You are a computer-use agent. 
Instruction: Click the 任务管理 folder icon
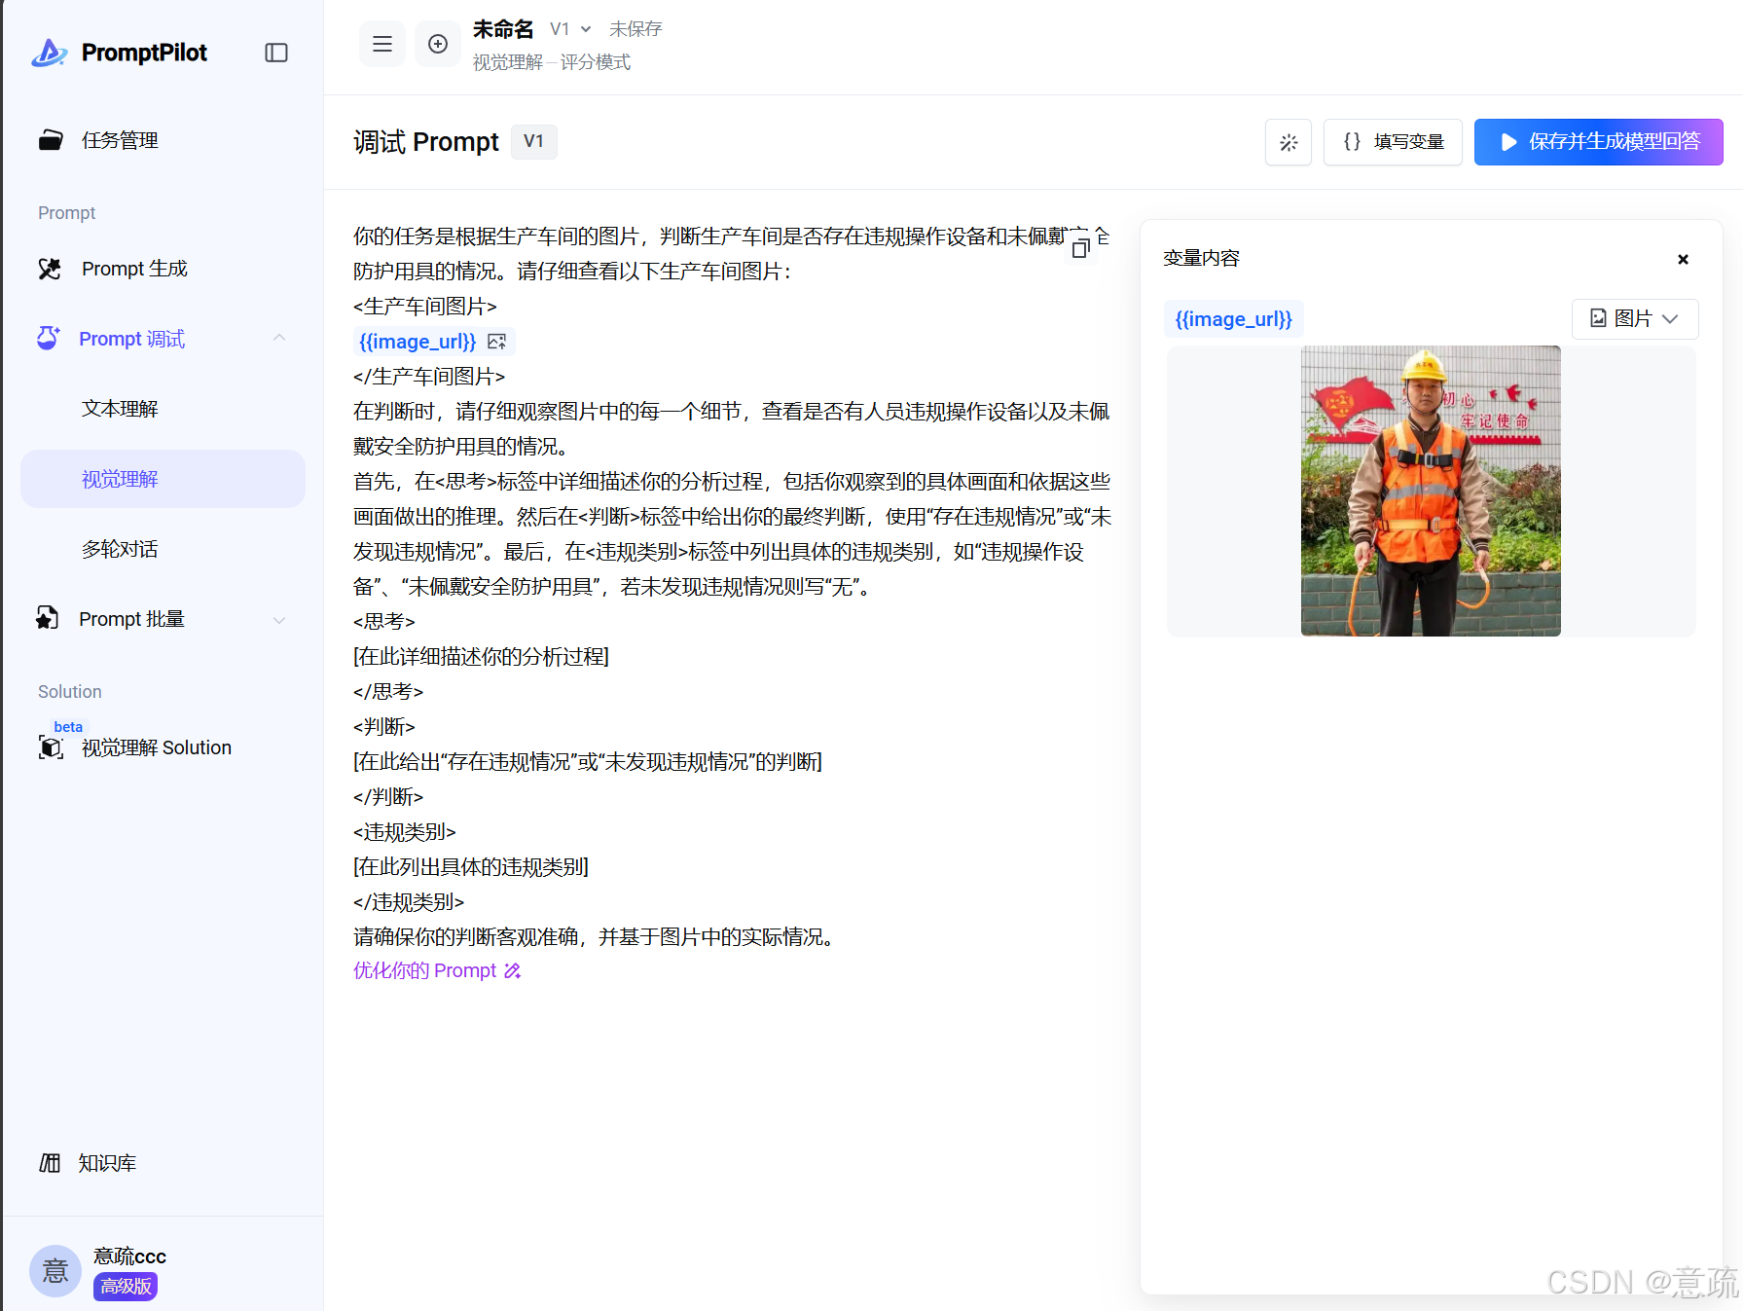click(51, 140)
